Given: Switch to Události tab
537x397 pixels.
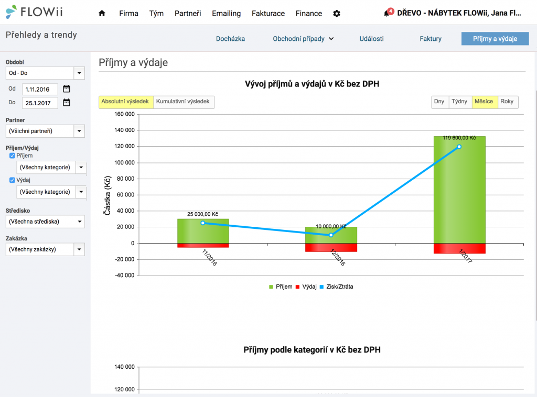Looking at the screenshot, I should coord(372,39).
